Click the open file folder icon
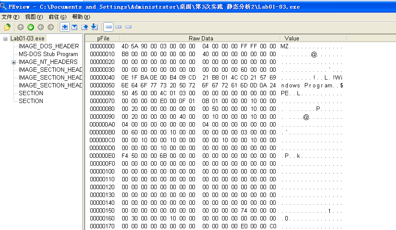Screen dimensions: 396x230 pos(7,27)
